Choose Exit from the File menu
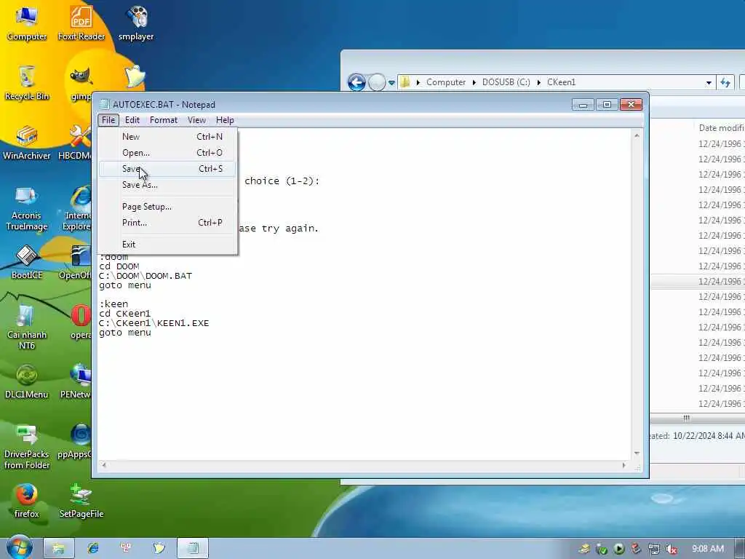Image resolution: width=745 pixels, height=559 pixels. [167, 245]
